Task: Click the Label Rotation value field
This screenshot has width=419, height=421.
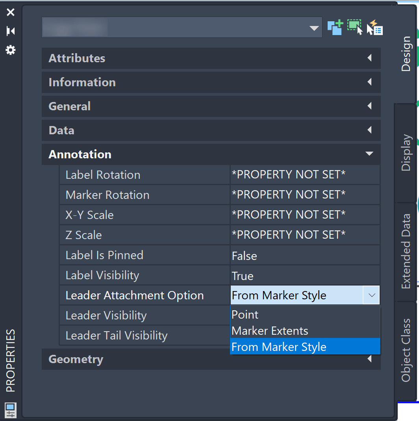Action: pyautogui.click(x=305, y=175)
